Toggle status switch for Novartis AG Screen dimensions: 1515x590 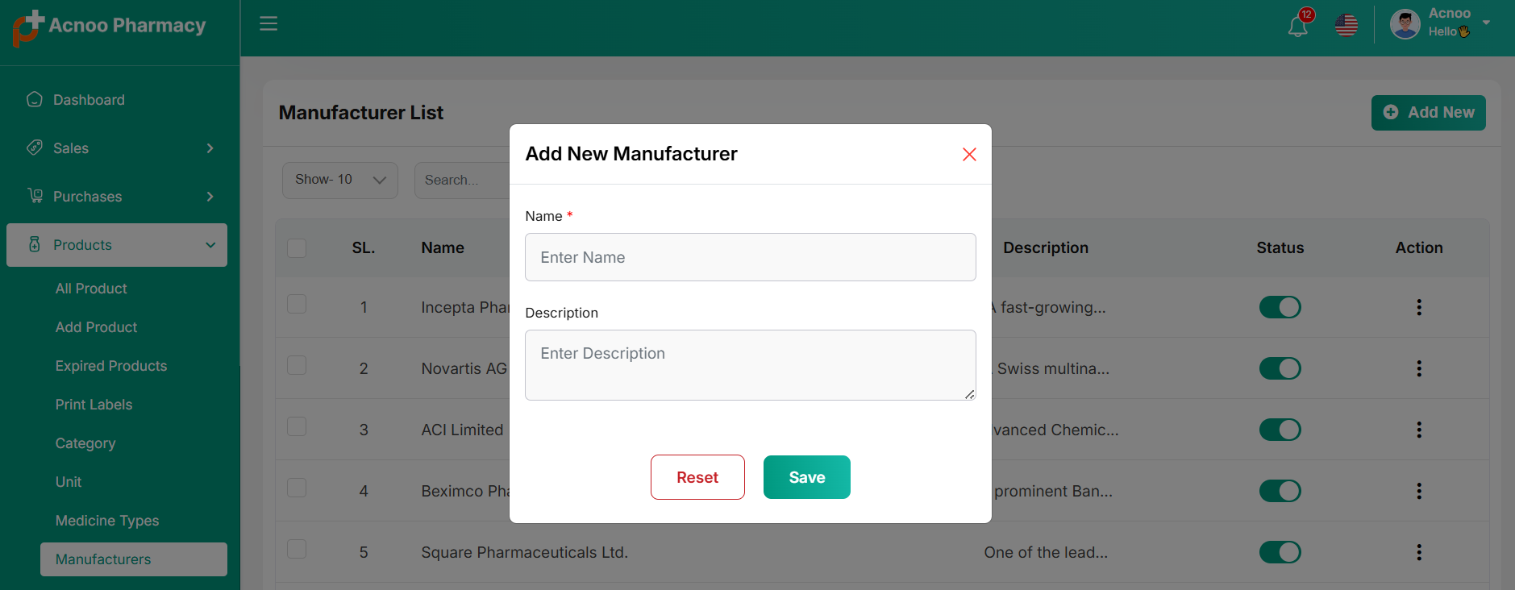coord(1280,368)
